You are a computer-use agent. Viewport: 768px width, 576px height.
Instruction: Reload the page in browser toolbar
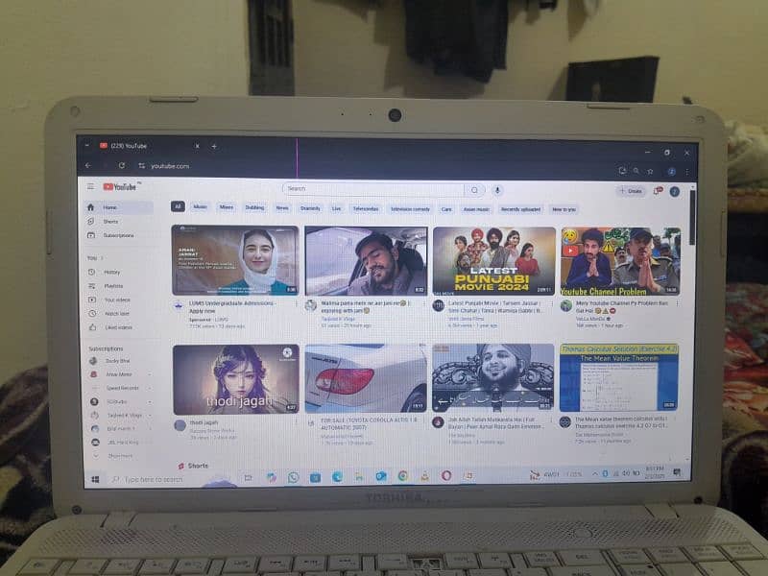[x=122, y=166]
